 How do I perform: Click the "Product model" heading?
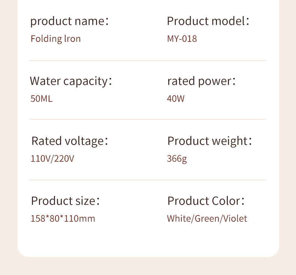coord(208,21)
